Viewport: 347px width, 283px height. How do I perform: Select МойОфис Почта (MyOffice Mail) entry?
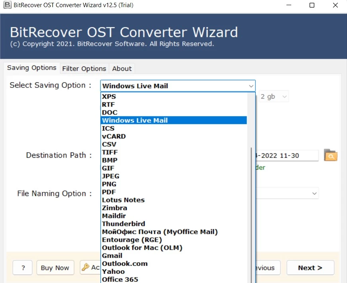point(174,232)
